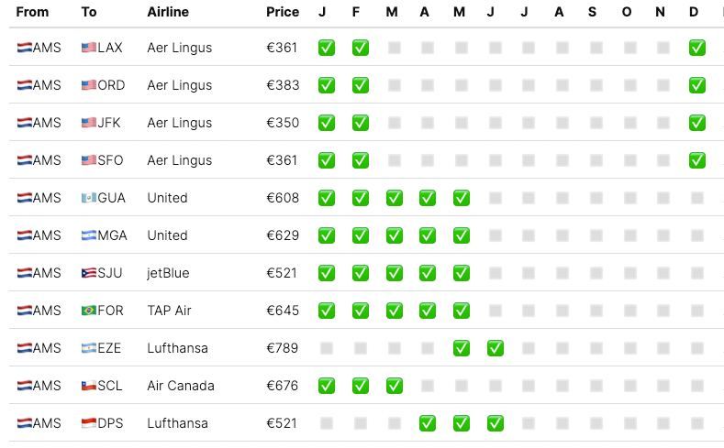Screen dimensions: 724x448
Task: Open the JFK destination link
Action: pyautogui.click(x=109, y=123)
